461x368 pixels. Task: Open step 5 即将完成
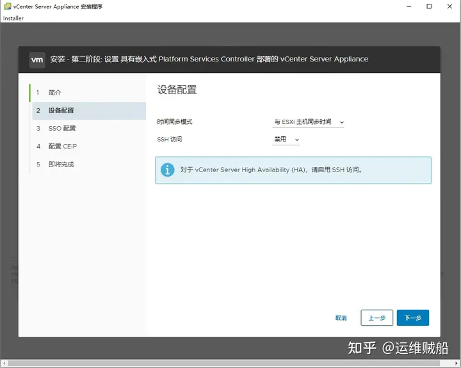[x=61, y=164]
